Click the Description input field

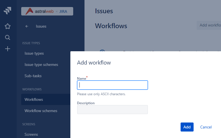point(112,110)
